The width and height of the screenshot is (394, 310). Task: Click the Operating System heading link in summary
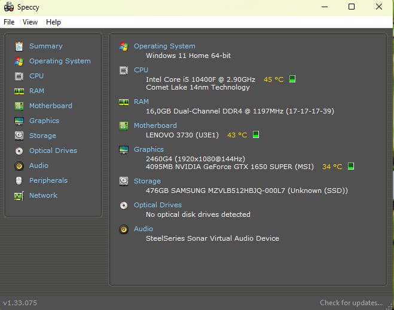[164, 46]
